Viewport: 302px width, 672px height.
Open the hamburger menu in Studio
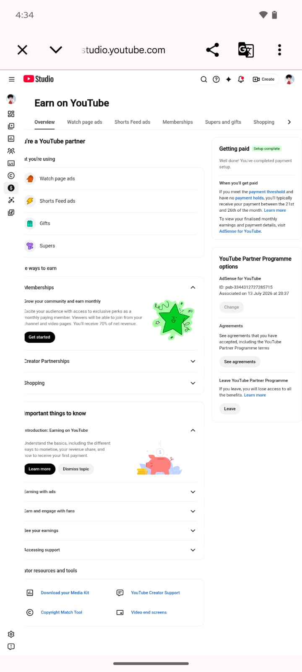click(12, 79)
